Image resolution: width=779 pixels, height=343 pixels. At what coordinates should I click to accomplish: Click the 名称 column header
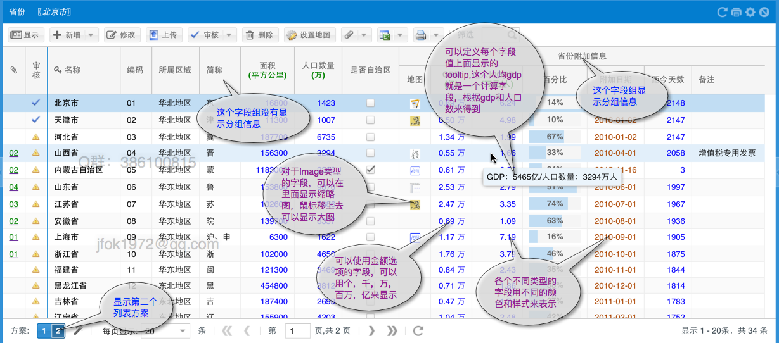tap(84, 70)
